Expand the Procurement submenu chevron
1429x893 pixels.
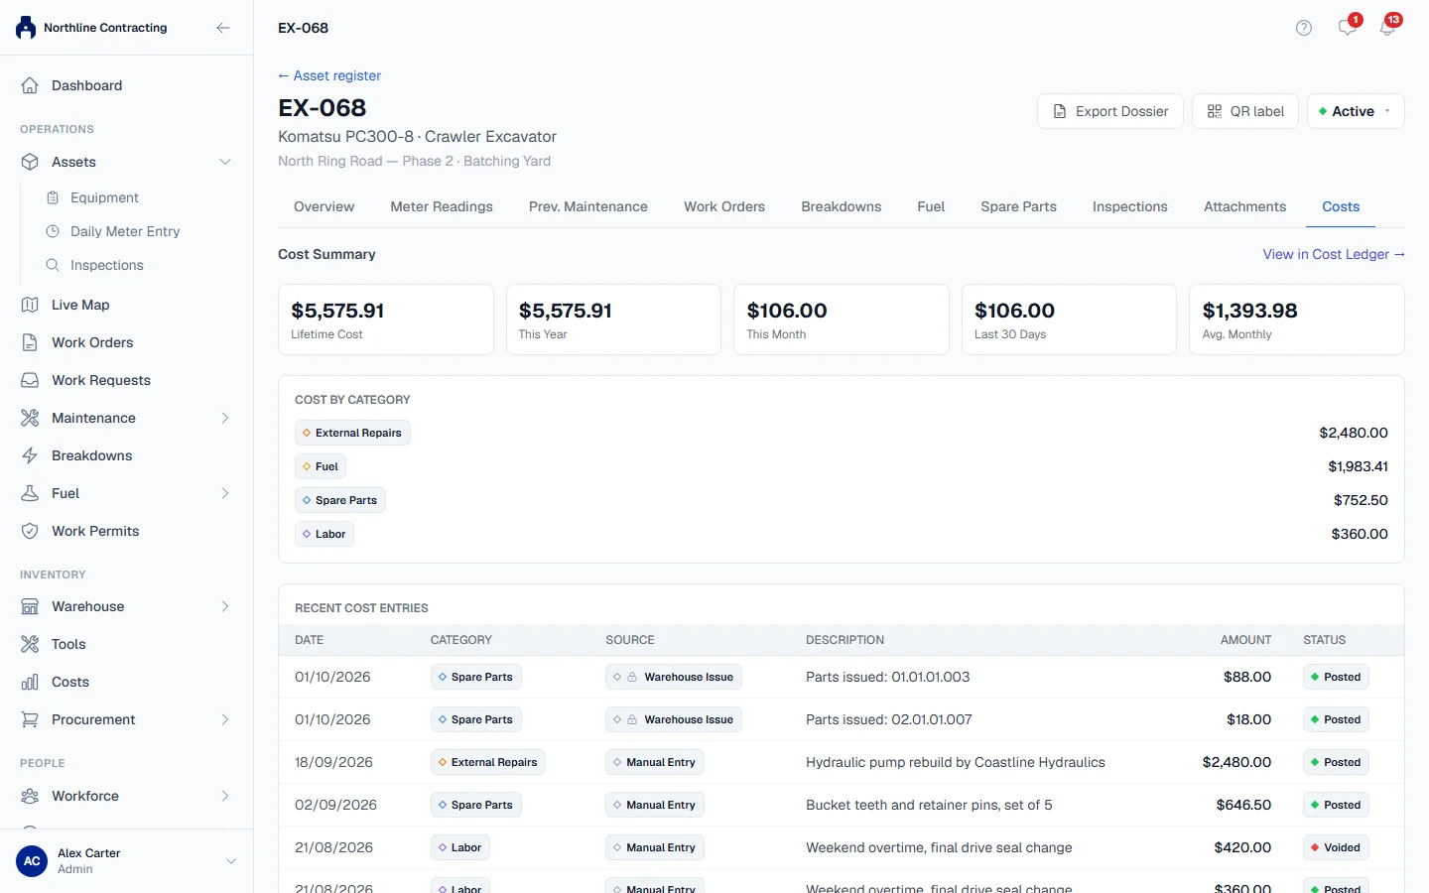pos(225,719)
